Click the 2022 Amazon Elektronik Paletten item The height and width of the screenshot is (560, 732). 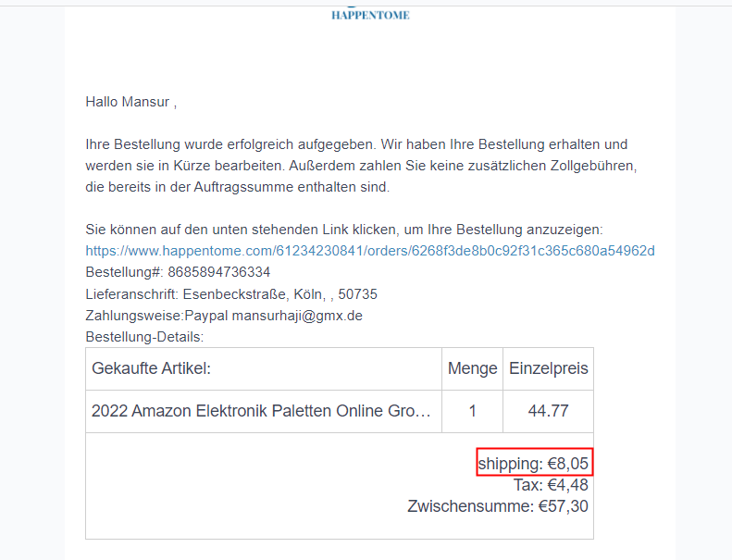[261, 411]
